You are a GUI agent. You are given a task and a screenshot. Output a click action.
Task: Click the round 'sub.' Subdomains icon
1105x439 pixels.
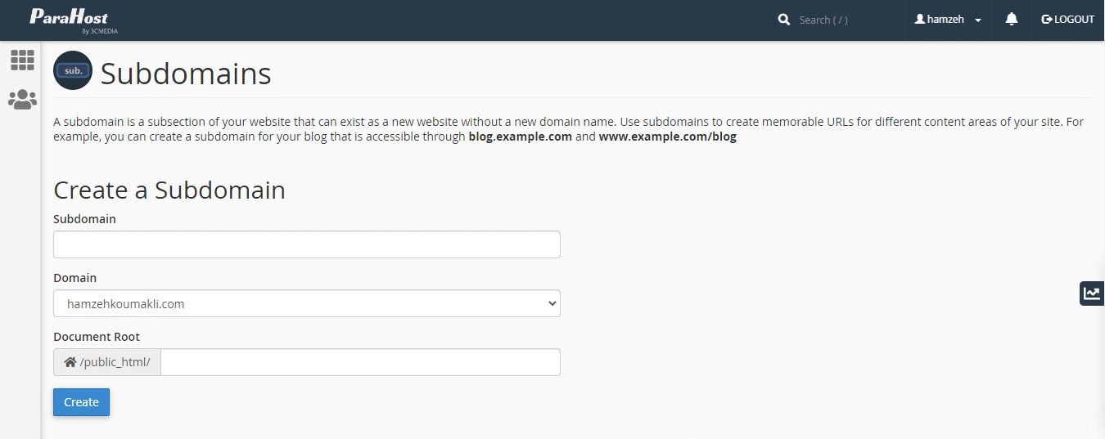click(73, 70)
